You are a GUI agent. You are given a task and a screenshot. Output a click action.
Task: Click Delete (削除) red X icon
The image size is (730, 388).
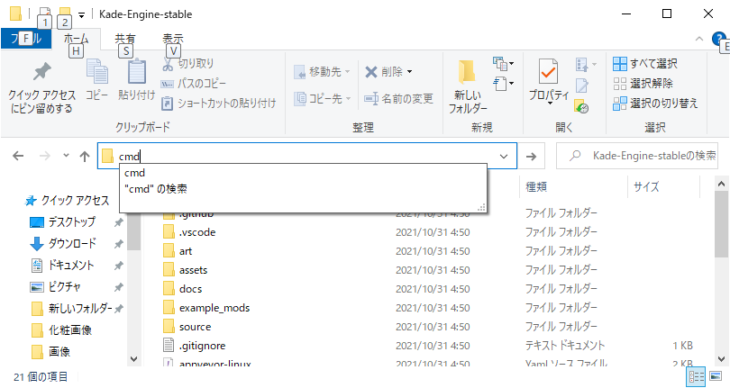371,72
